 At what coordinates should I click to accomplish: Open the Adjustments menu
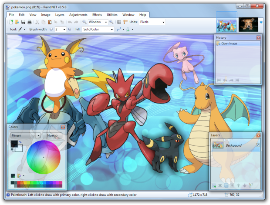(78, 15)
